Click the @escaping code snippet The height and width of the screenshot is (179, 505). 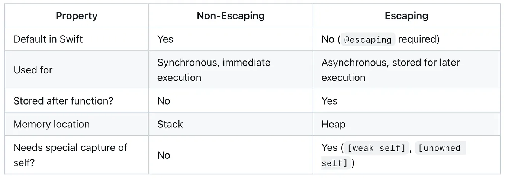coord(368,40)
